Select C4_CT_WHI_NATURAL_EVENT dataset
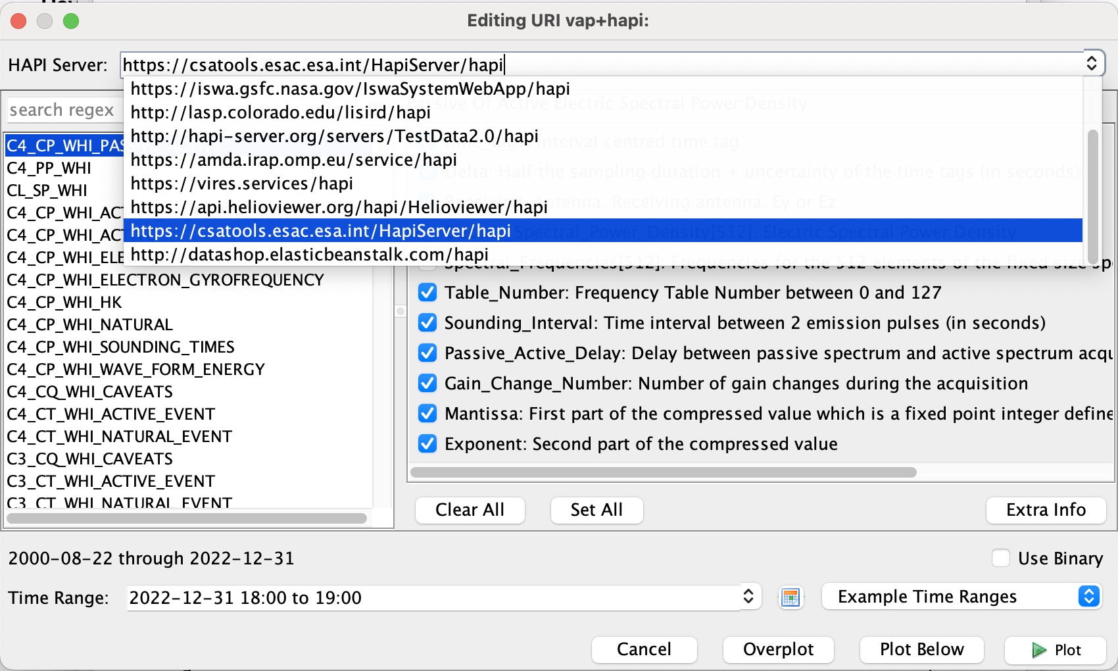1118x671 pixels. pyautogui.click(x=189, y=436)
